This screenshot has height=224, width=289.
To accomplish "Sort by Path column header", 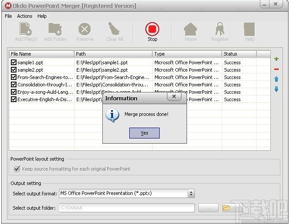I will click(x=113, y=54).
